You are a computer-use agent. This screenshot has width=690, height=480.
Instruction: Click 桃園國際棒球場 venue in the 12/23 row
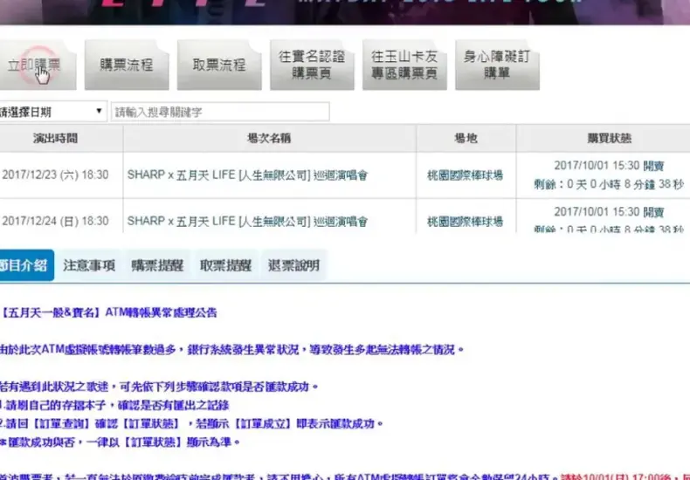[x=466, y=175]
